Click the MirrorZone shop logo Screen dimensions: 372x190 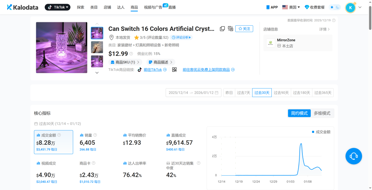tap(270, 43)
